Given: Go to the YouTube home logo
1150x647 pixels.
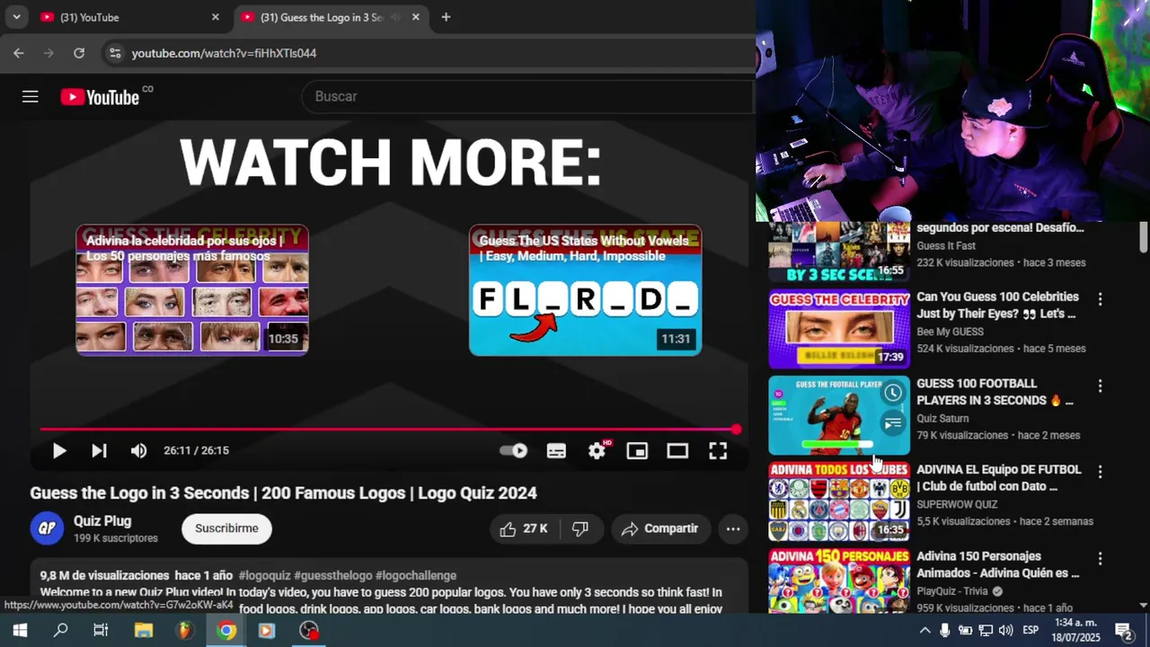Looking at the screenshot, I should coord(101,97).
